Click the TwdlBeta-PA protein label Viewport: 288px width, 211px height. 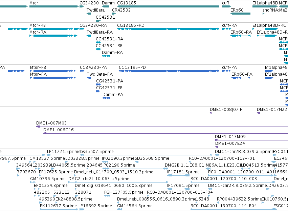point(100,74)
